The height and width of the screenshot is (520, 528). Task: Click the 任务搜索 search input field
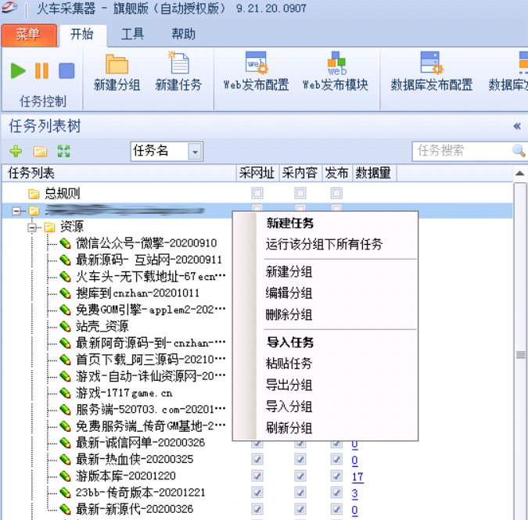click(x=462, y=150)
